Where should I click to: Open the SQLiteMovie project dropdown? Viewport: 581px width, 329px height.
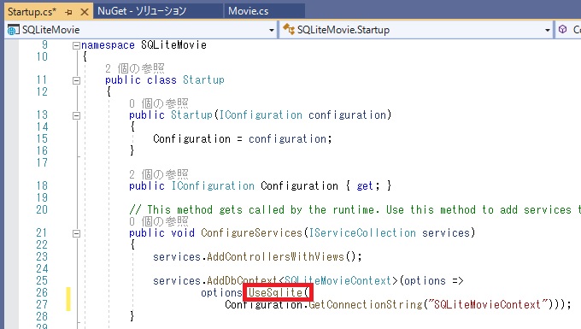point(272,30)
